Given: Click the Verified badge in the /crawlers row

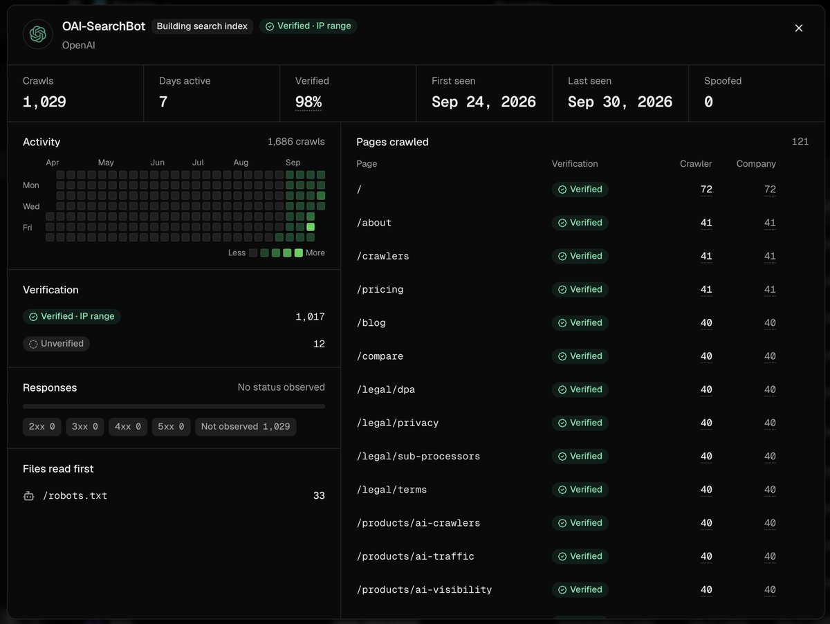Looking at the screenshot, I should (x=580, y=256).
